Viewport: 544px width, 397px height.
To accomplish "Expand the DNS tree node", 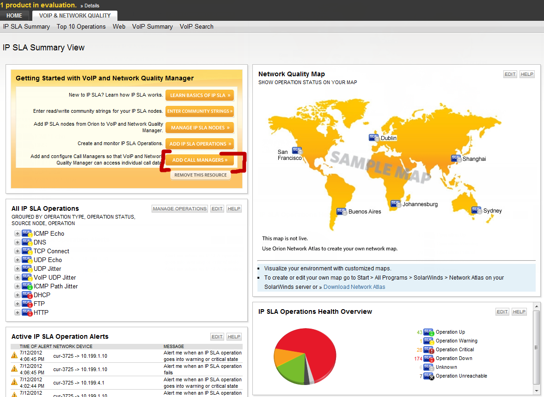I will pos(17,242).
